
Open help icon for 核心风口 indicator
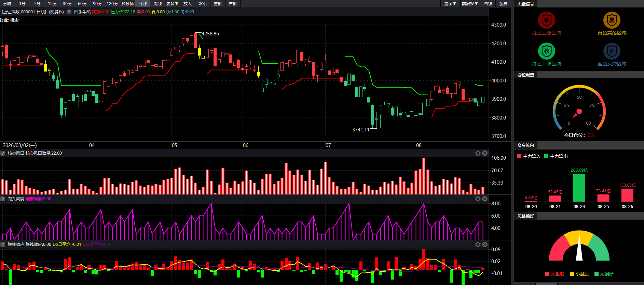click(x=3, y=153)
